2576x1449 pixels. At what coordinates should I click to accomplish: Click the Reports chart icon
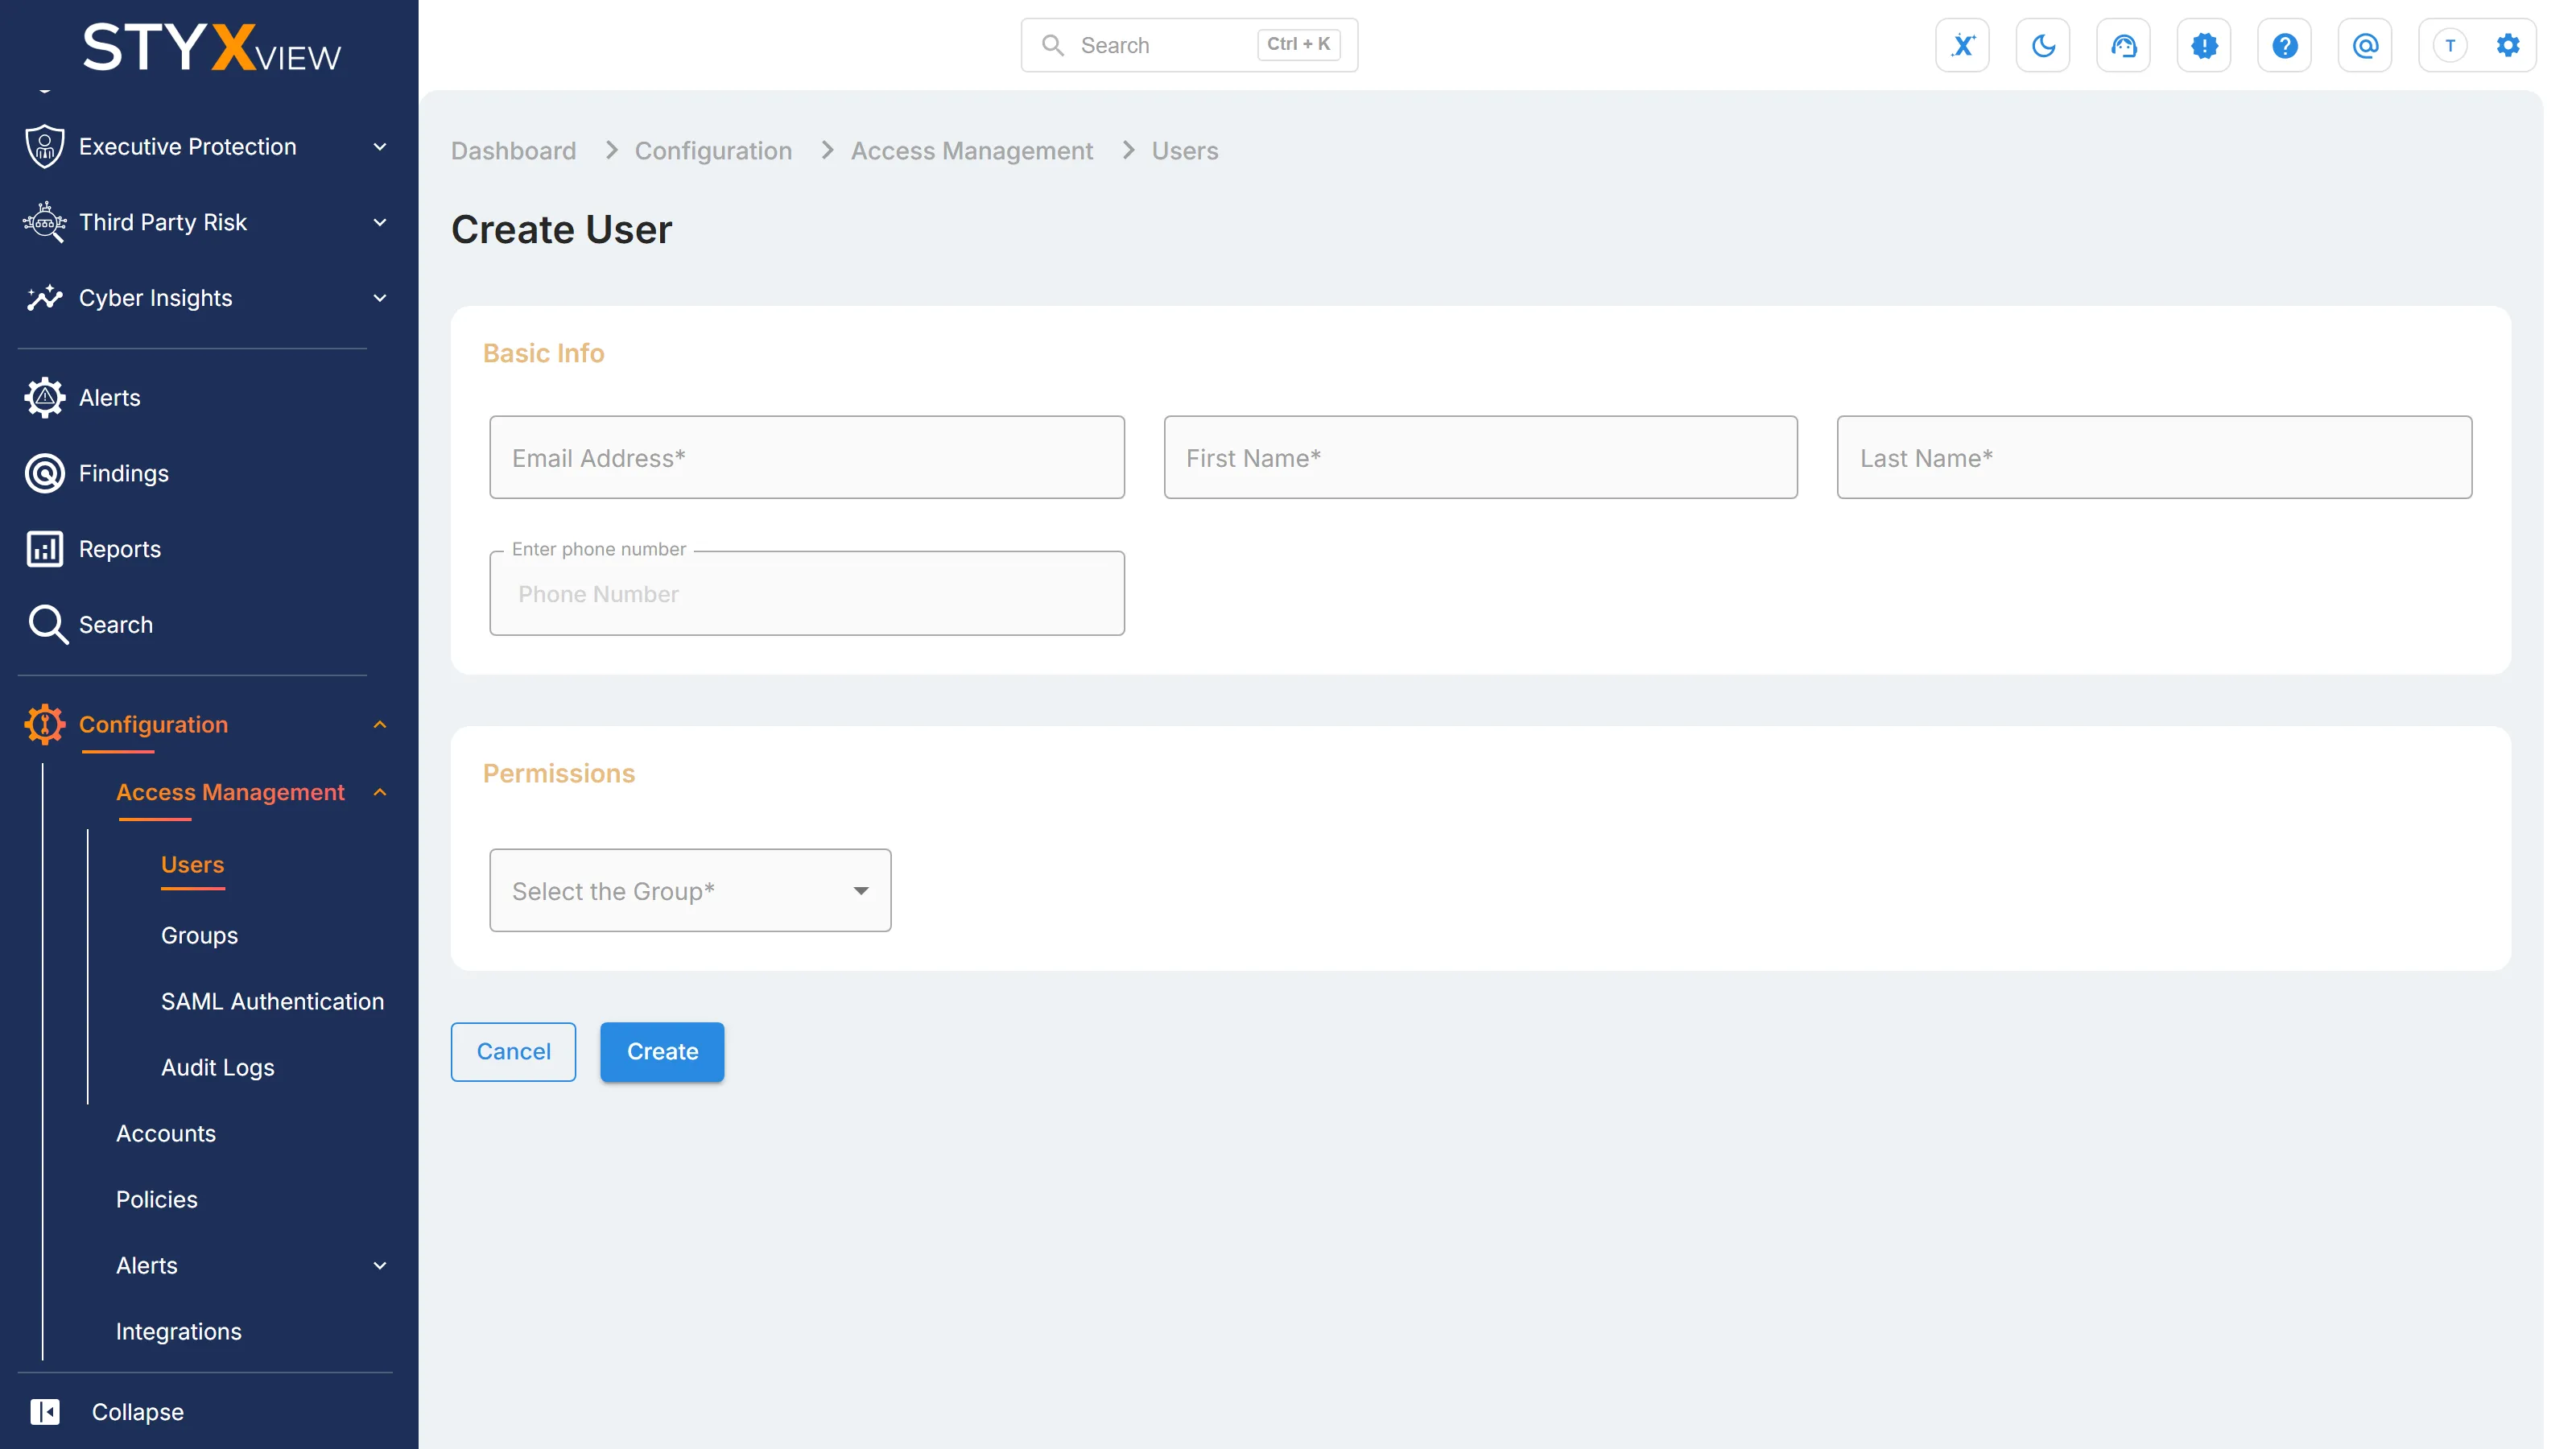click(x=45, y=549)
